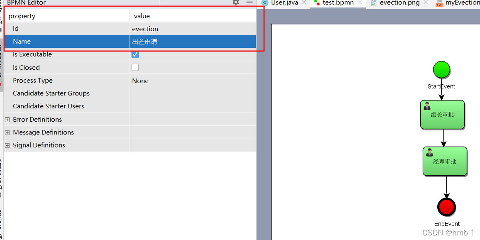Click the Error Definitions label
480x240 pixels.
37,120
